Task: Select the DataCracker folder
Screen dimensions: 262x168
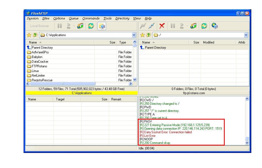Action: 40,62
